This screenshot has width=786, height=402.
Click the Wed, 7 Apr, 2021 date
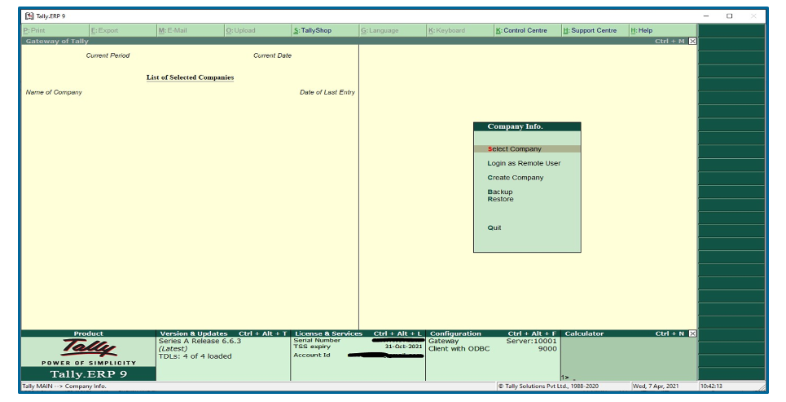click(x=656, y=387)
